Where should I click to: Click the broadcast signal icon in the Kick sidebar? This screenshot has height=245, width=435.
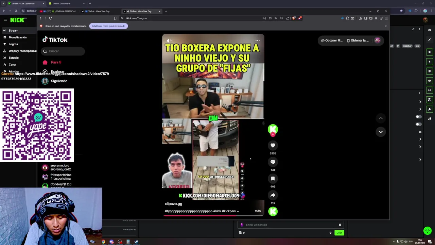[x=430, y=90]
